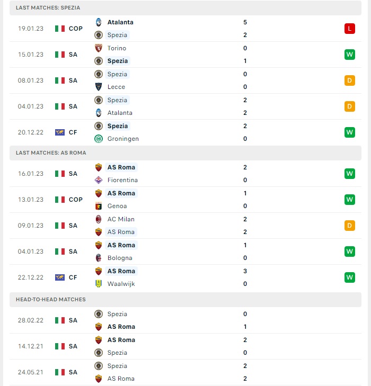Select the Head-to-Head Matches header
Screen dimensions: 371x386
point(185,299)
